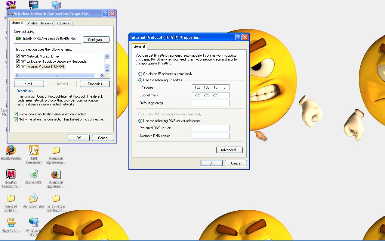385x241 pixels.
Task: Select Obtain an IP address automatically
Action: tap(140, 74)
